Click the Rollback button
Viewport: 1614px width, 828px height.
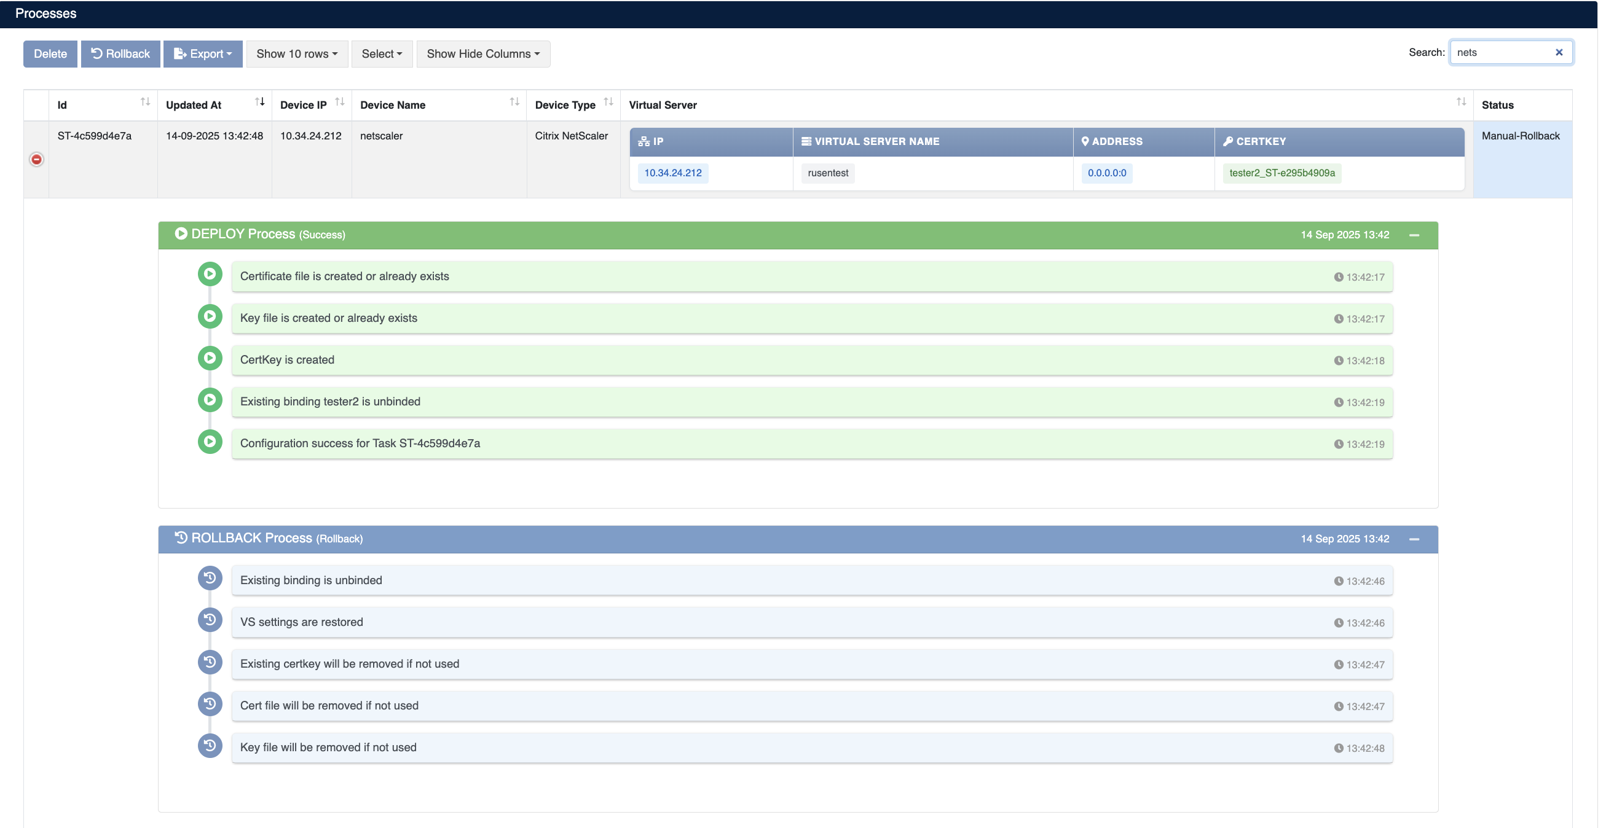click(x=120, y=54)
